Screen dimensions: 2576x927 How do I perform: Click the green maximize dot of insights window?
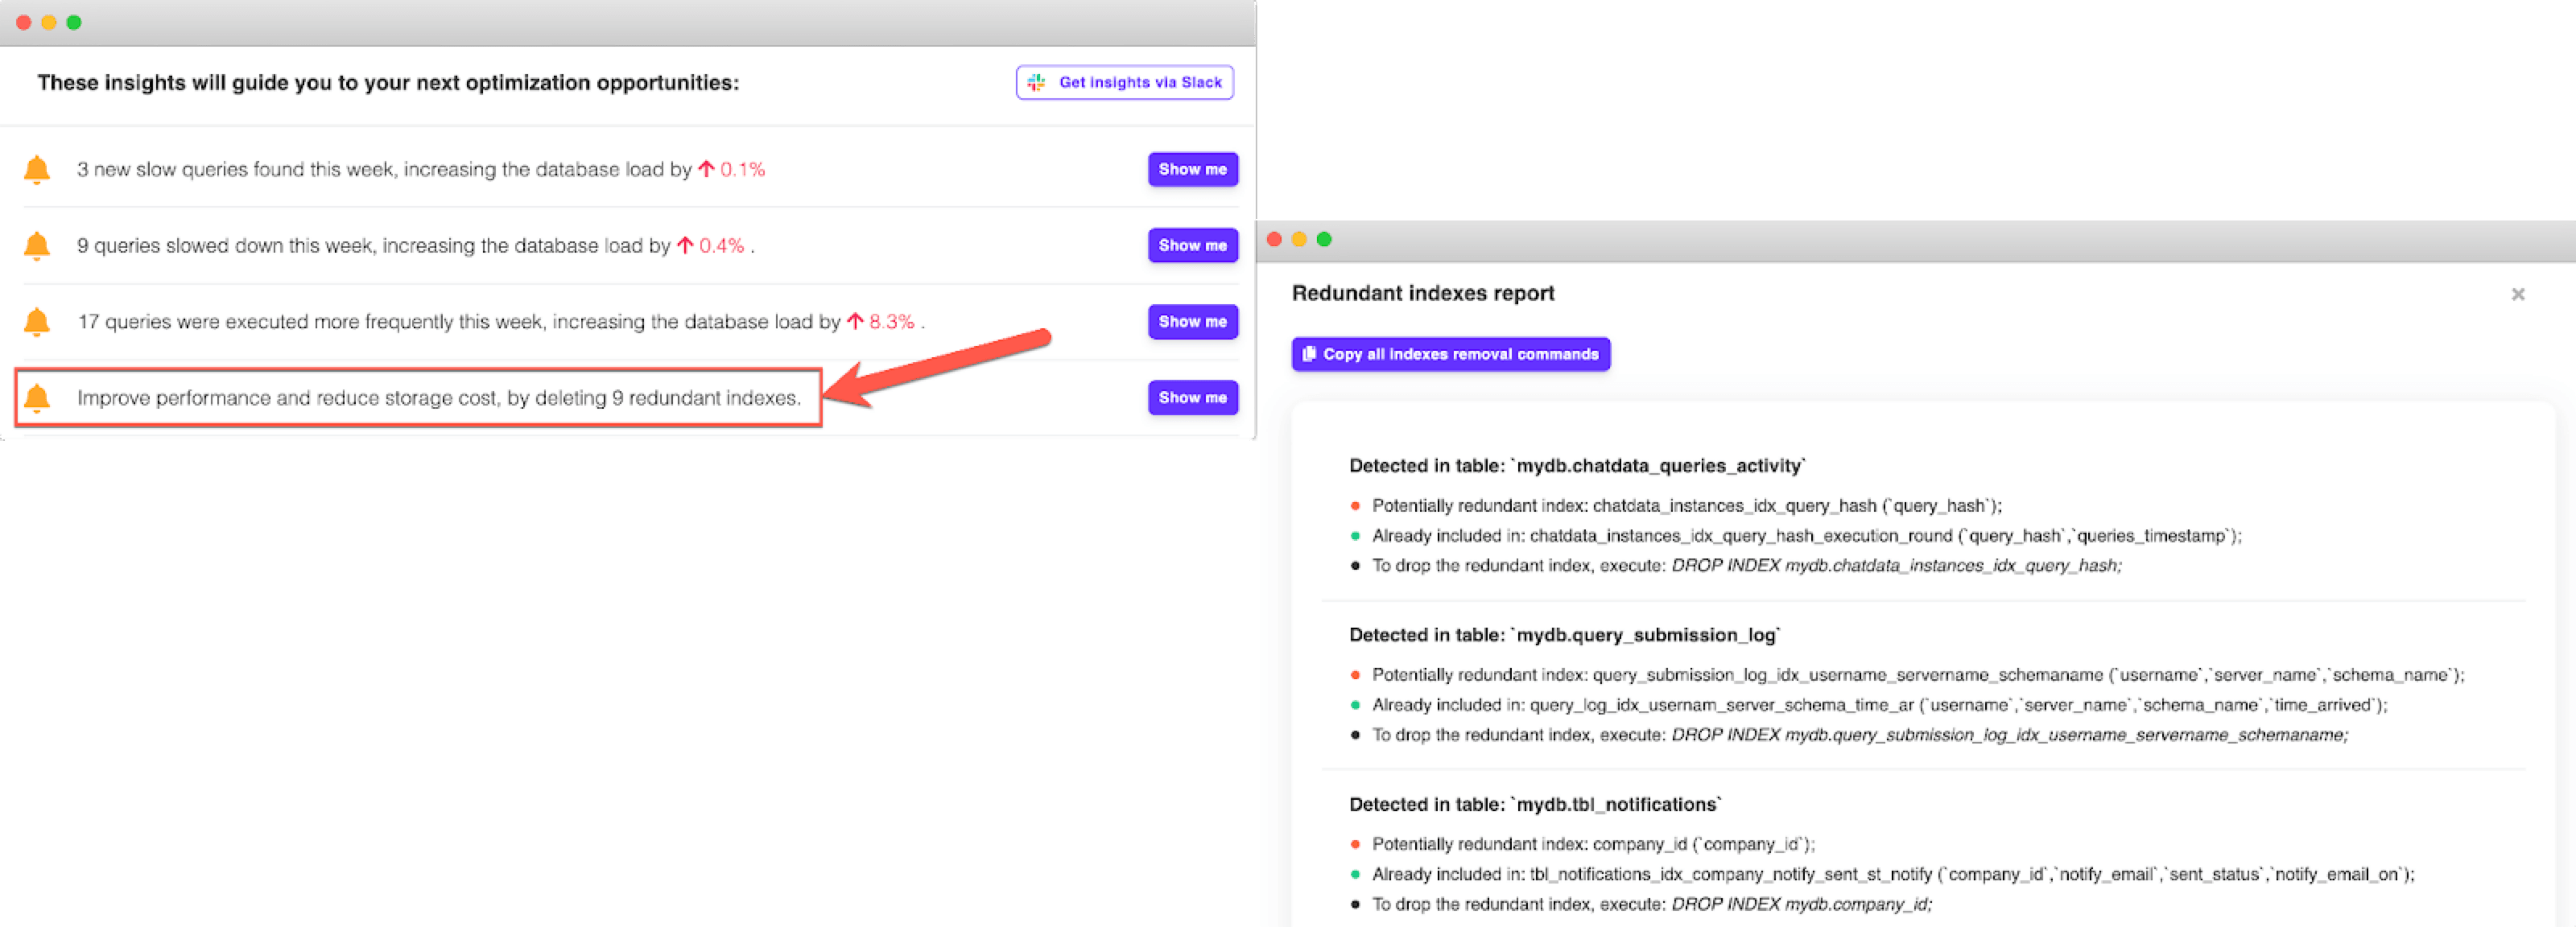[73, 22]
